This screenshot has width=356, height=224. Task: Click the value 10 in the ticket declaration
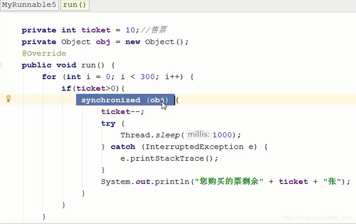[x=130, y=30]
